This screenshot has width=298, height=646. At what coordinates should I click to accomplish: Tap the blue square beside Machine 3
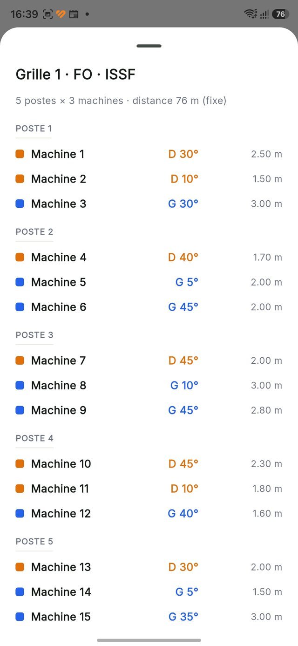(x=20, y=204)
